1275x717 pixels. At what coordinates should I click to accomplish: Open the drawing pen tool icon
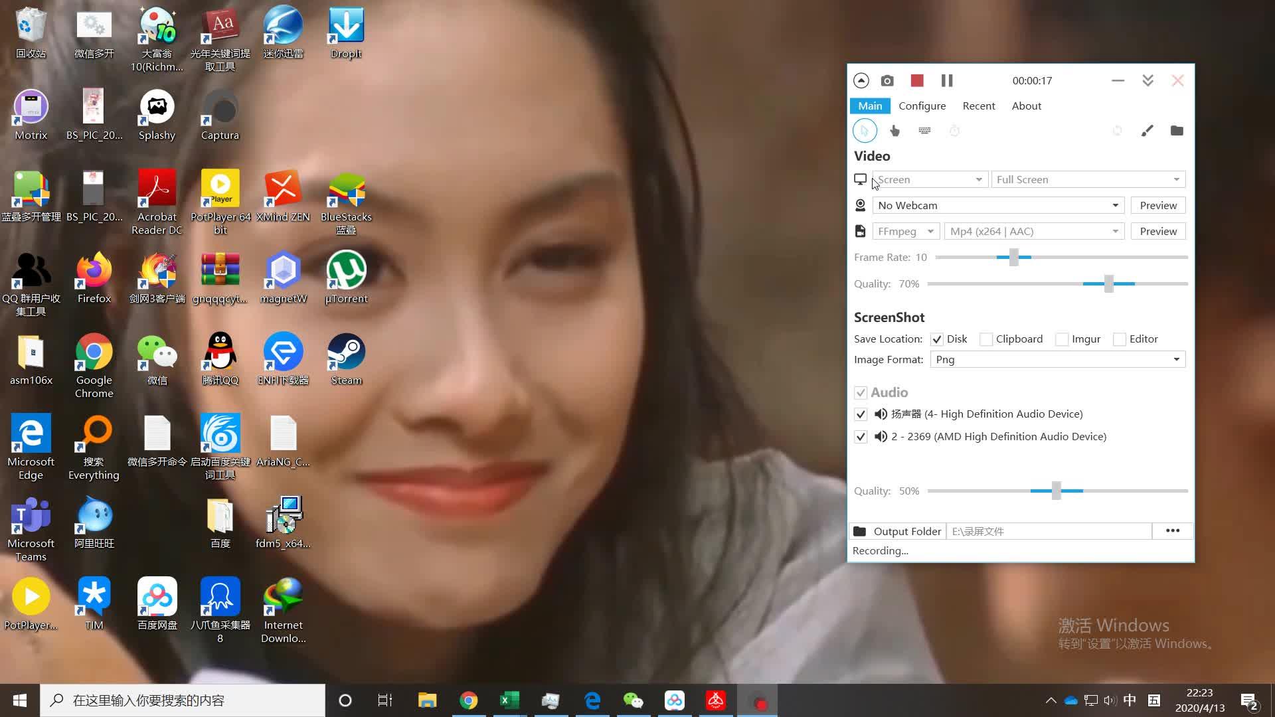[1147, 131]
